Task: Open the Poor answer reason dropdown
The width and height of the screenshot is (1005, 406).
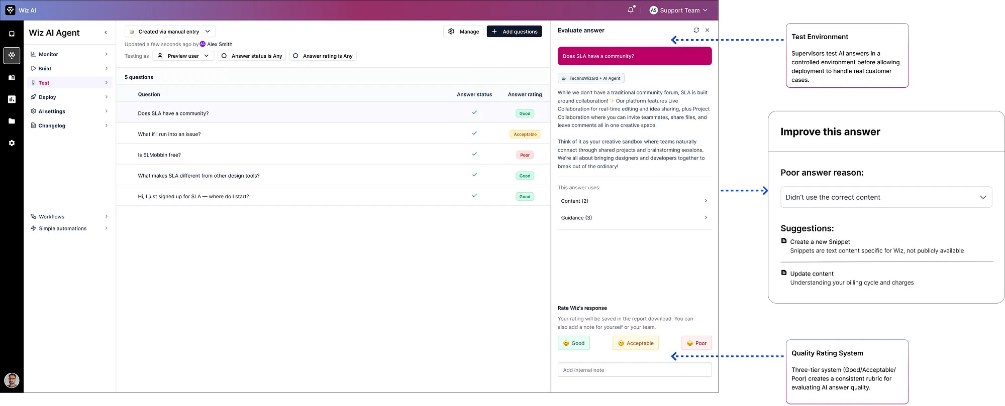Action: point(886,197)
